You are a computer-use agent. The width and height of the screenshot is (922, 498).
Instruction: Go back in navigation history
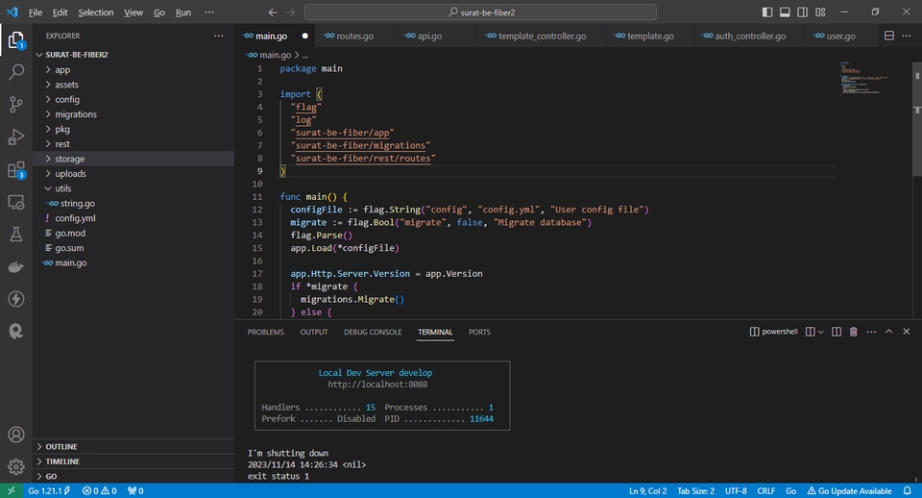(x=273, y=12)
